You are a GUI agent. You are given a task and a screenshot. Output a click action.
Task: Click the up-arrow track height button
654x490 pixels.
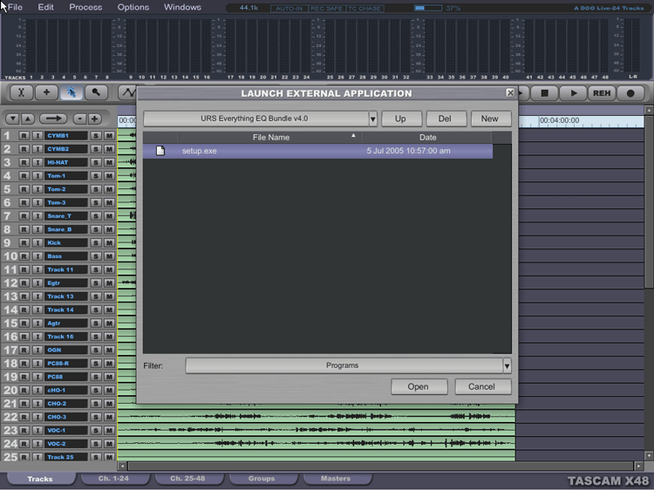[x=28, y=119]
